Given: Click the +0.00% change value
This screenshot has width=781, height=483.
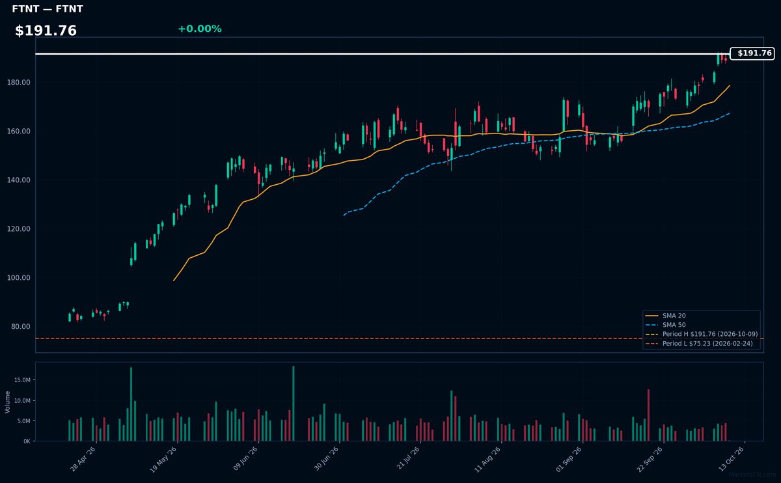Looking at the screenshot, I should tap(200, 29).
